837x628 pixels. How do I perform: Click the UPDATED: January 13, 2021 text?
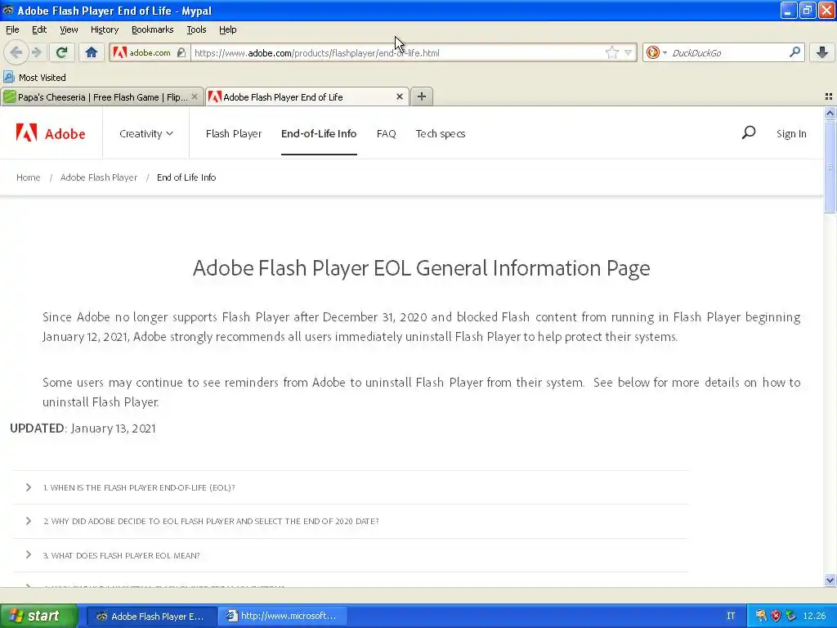click(x=83, y=428)
